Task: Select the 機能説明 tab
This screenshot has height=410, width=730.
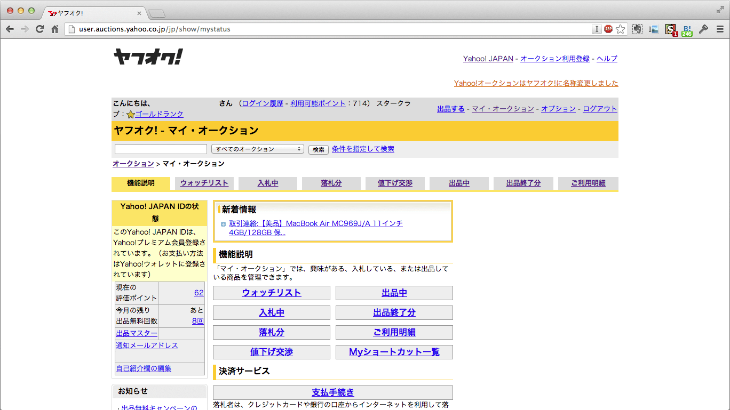Action: [x=141, y=183]
